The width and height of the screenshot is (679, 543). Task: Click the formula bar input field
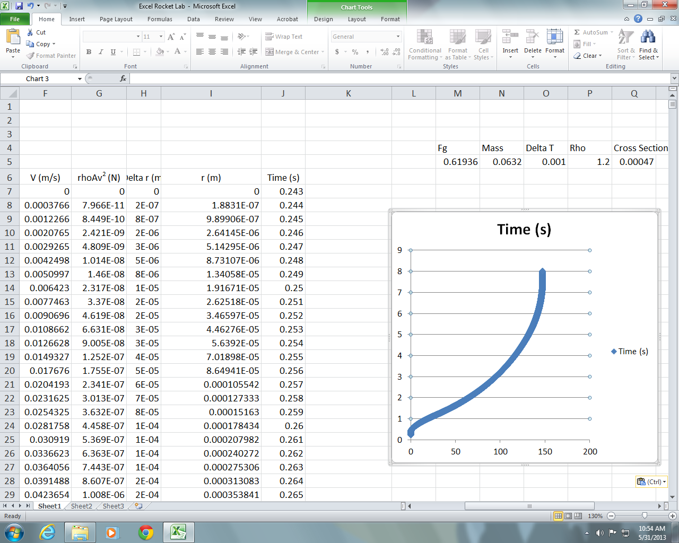click(x=401, y=78)
